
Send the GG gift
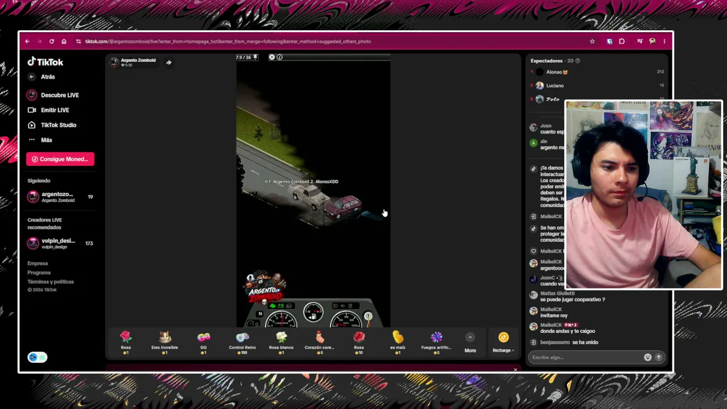point(203,343)
